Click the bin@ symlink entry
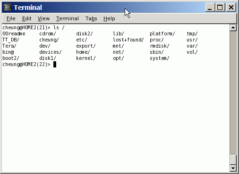 [8, 52]
